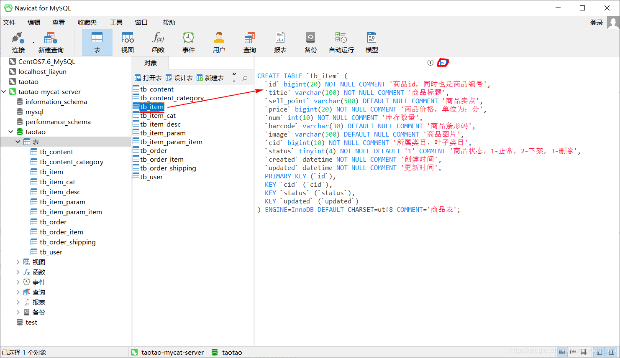Show the object information (i) pane
Image resolution: width=620 pixels, height=358 pixels.
pos(430,63)
